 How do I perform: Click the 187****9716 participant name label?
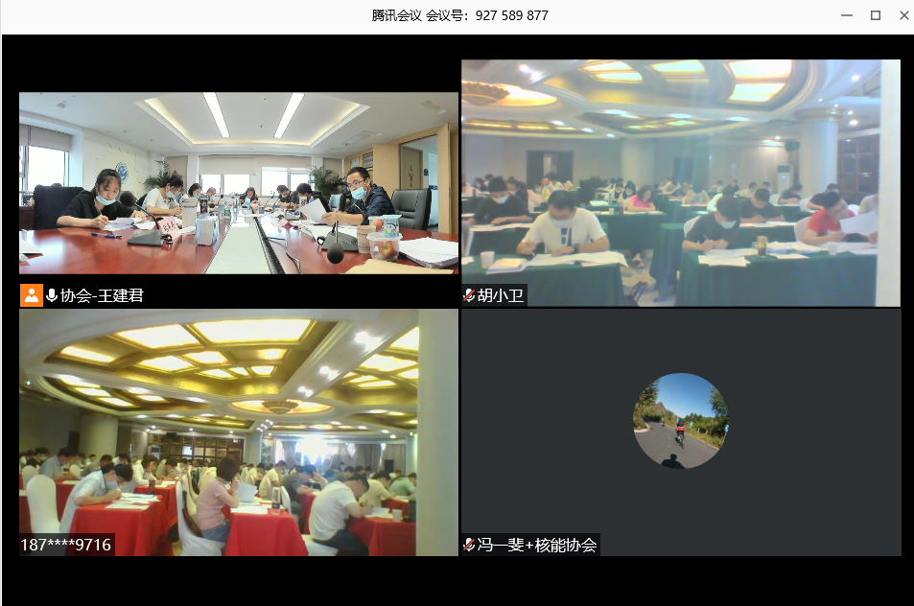click(66, 545)
